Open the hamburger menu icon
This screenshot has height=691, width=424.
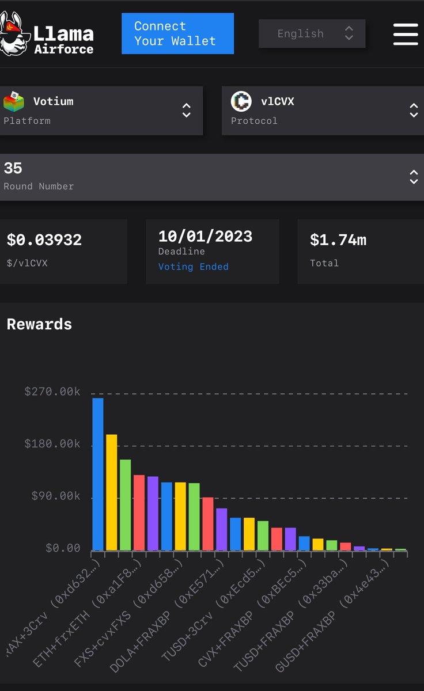pyautogui.click(x=406, y=34)
